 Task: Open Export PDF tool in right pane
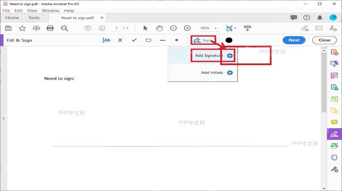334,64
